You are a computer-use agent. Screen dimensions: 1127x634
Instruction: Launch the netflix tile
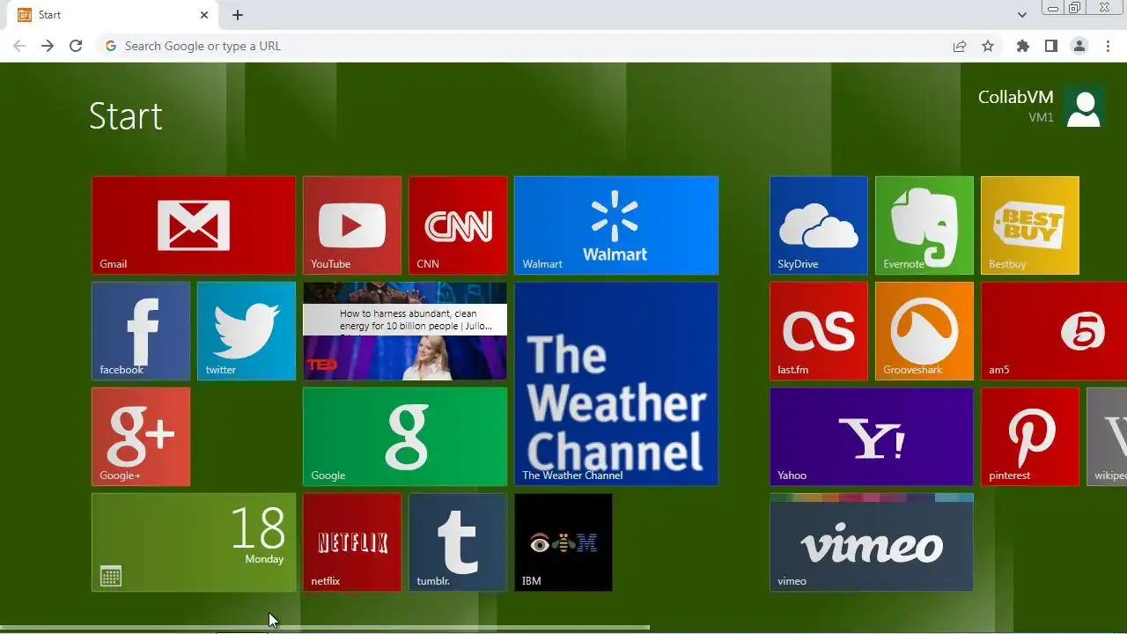352,542
